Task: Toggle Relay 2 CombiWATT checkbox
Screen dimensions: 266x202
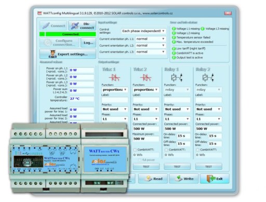Action: (x=197, y=150)
